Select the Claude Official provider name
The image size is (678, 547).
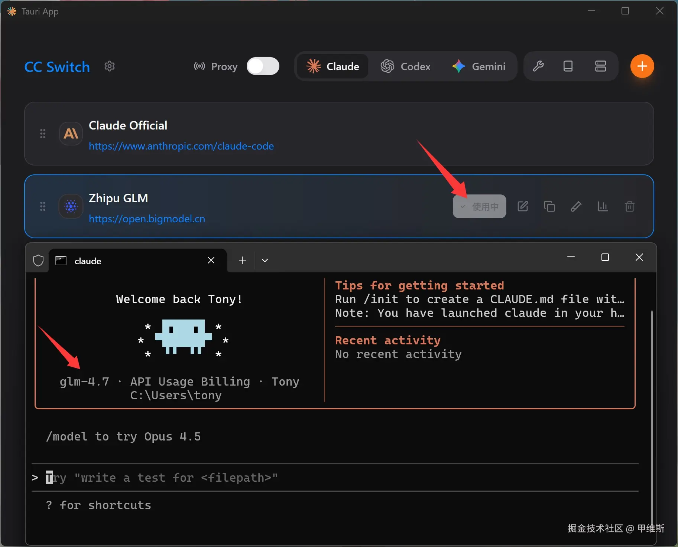point(128,125)
